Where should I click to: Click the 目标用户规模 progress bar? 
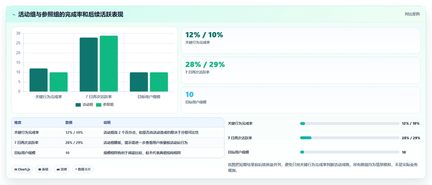(x=350, y=152)
